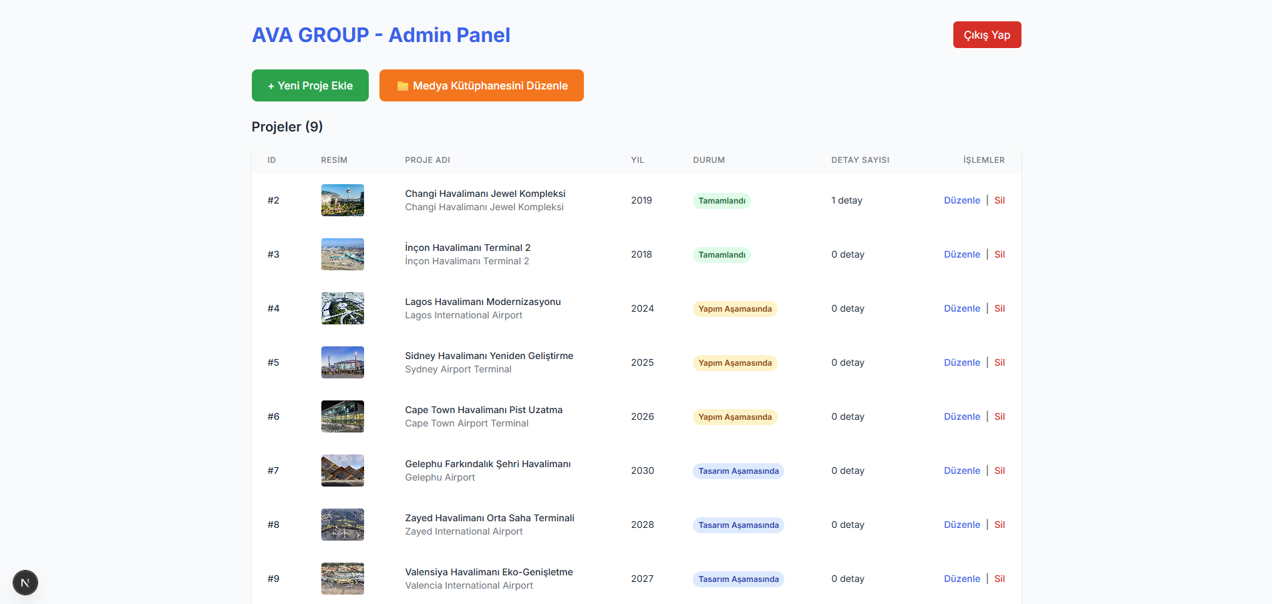Click the AVA GROUP - Admin Panel heading

point(381,35)
